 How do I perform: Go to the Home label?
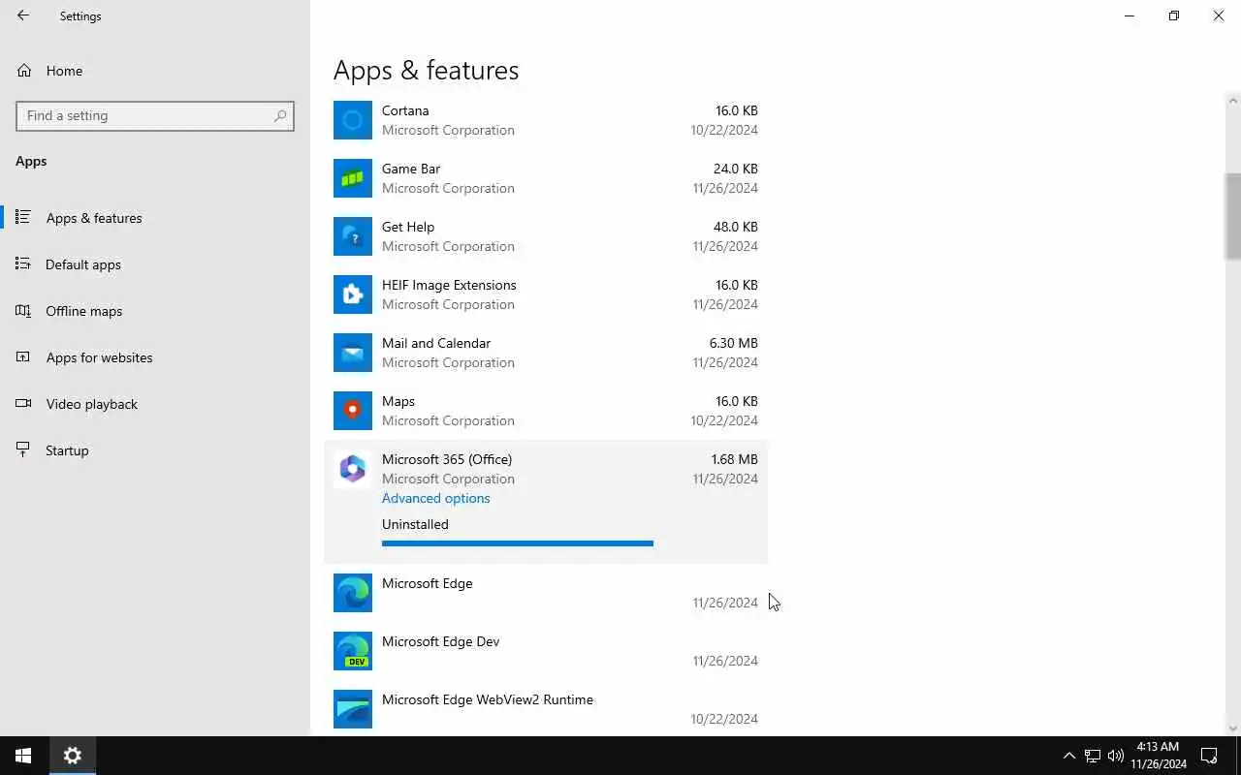click(x=64, y=71)
